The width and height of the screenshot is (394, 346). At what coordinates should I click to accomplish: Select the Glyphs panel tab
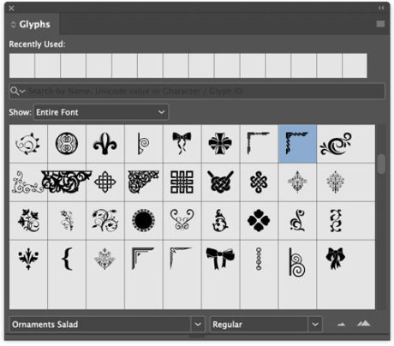(31, 24)
